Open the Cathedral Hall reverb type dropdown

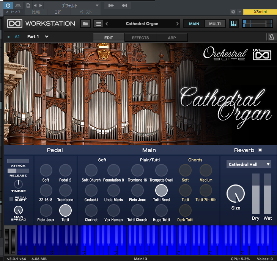[x=249, y=164]
